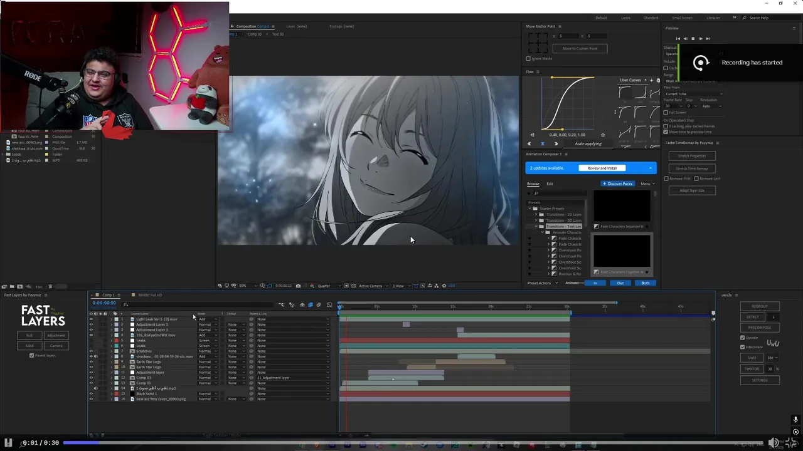The width and height of the screenshot is (803, 451).
Task: Click Move to Custom Point button
Action: [x=580, y=48]
